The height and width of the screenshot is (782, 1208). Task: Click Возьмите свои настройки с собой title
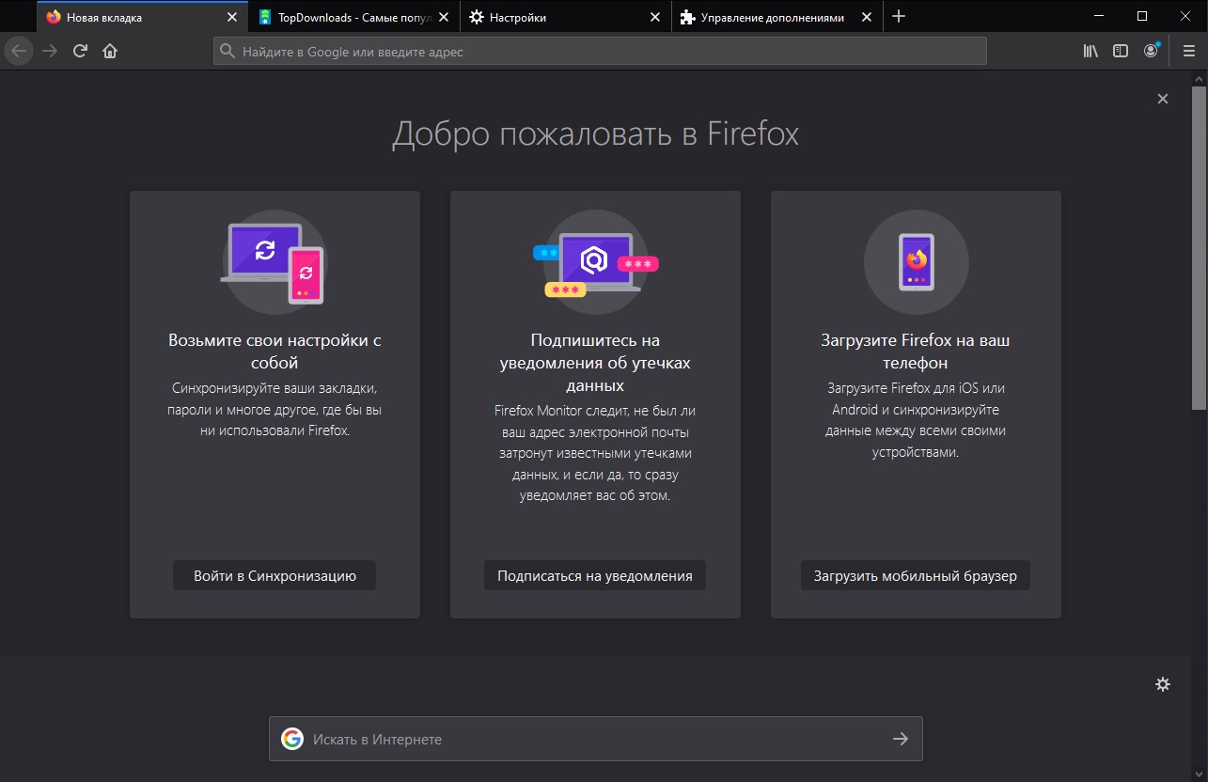click(275, 352)
